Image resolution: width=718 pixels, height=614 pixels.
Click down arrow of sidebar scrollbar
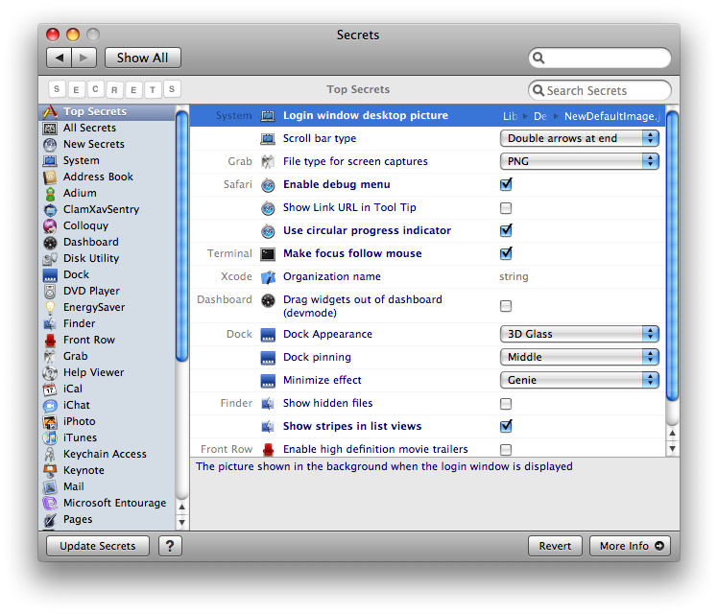coord(181,522)
